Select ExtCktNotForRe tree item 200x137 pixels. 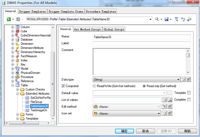[41, 98]
